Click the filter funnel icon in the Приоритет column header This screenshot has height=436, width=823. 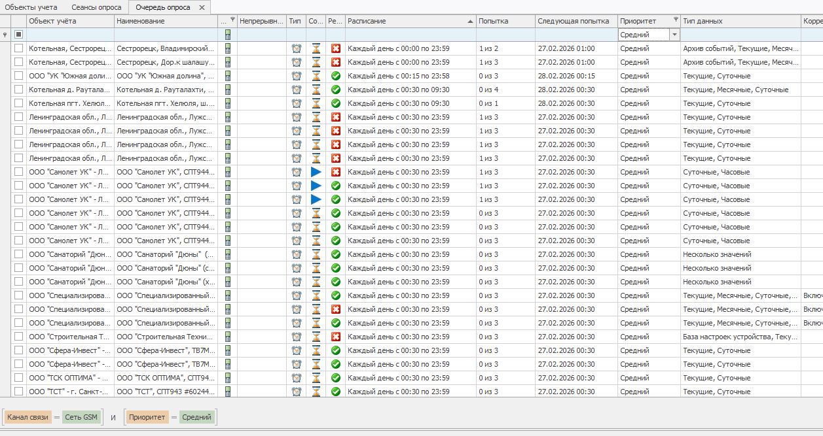[675, 21]
